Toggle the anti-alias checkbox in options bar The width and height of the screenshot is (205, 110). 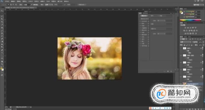click(x=32, y=5)
